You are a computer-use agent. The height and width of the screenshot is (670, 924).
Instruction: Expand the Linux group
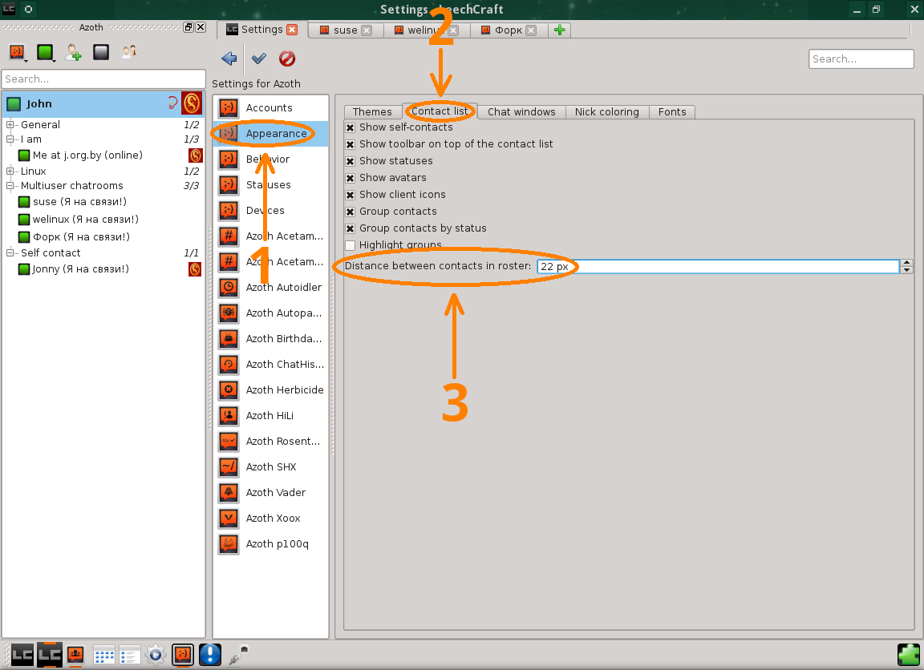[x=10, y=172]
